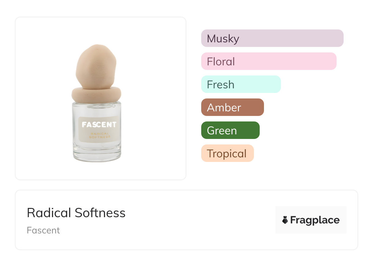This screenshot has width=373, height=265.
Task: Click the gold Radical Softness text on bottle
Action: pyautogui.click(x=100, y=135)
